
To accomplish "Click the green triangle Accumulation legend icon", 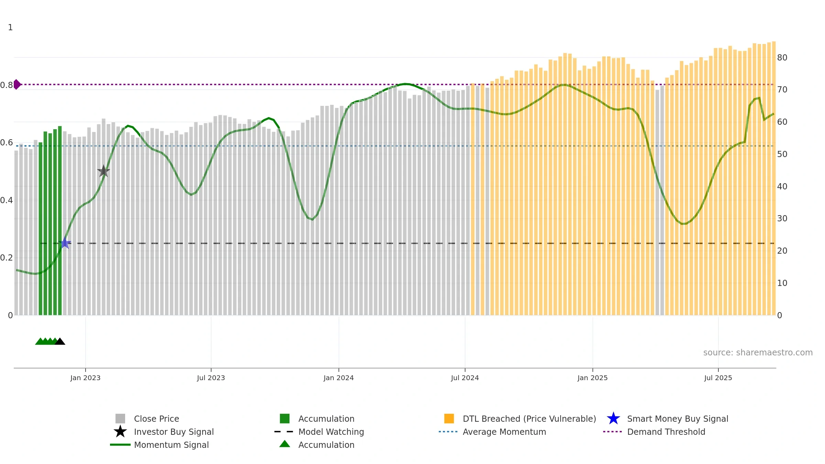I will [x=285, y=444].
